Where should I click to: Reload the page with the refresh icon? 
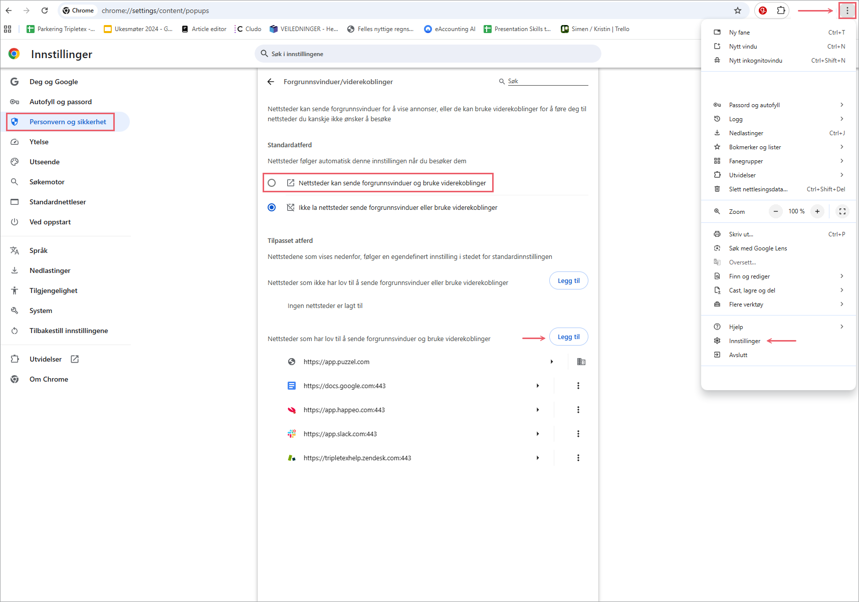click(x=45, y=11)
